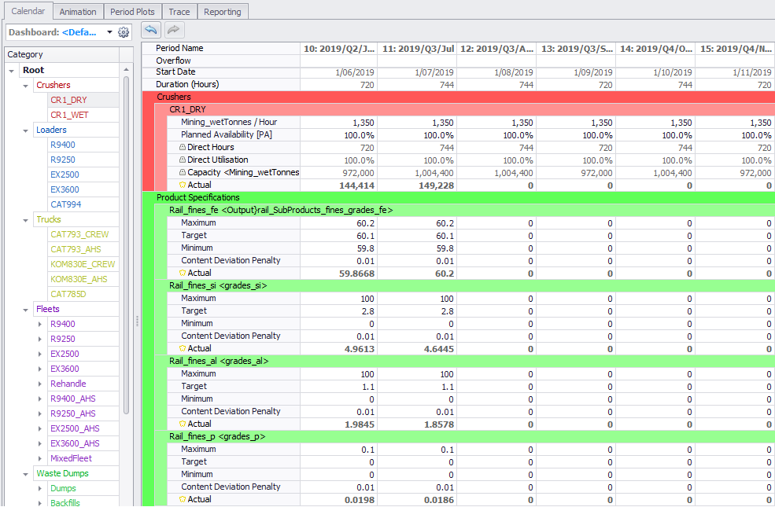Click Actual icon under Rail_fines_si
Screen dimensions: 775x507
click(x=183, y=348)
